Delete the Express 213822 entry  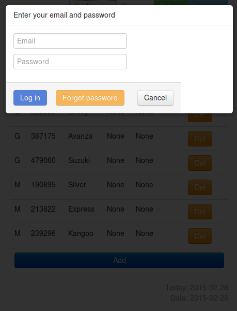click(x=200, y=212)
